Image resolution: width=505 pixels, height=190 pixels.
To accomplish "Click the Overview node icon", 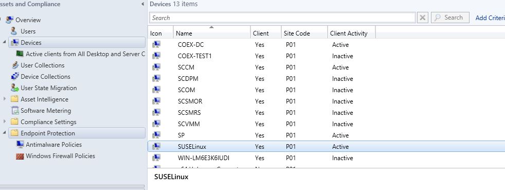I will pyautogui.click(x=10, y=20).
